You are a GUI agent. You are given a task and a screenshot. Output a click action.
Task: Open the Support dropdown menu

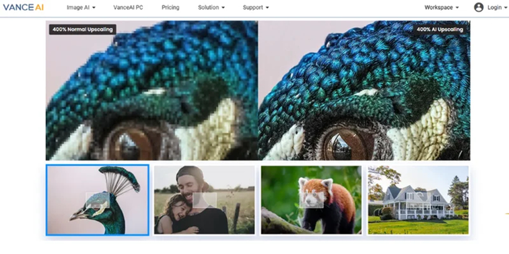tap(256, 8)
